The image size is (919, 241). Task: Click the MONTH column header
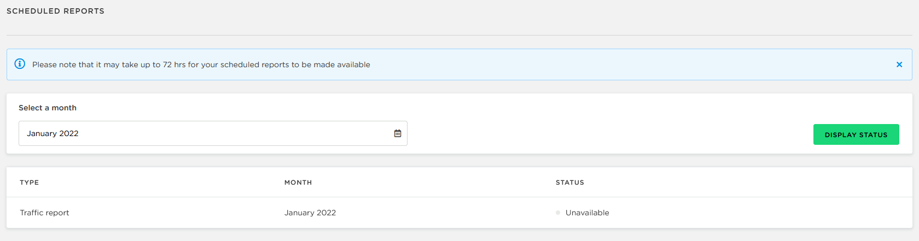(298, 183)
